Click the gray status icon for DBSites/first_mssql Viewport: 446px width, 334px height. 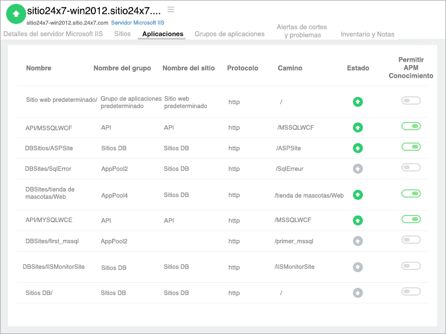click(x=358, y=241)
